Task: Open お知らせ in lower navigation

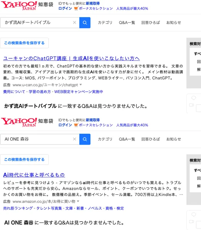Action: point(173,139)
